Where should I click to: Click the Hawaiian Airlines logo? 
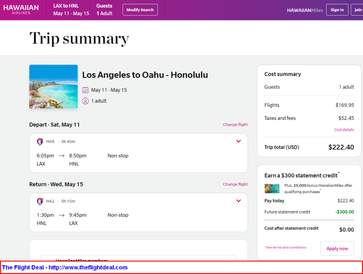point(21,10)
